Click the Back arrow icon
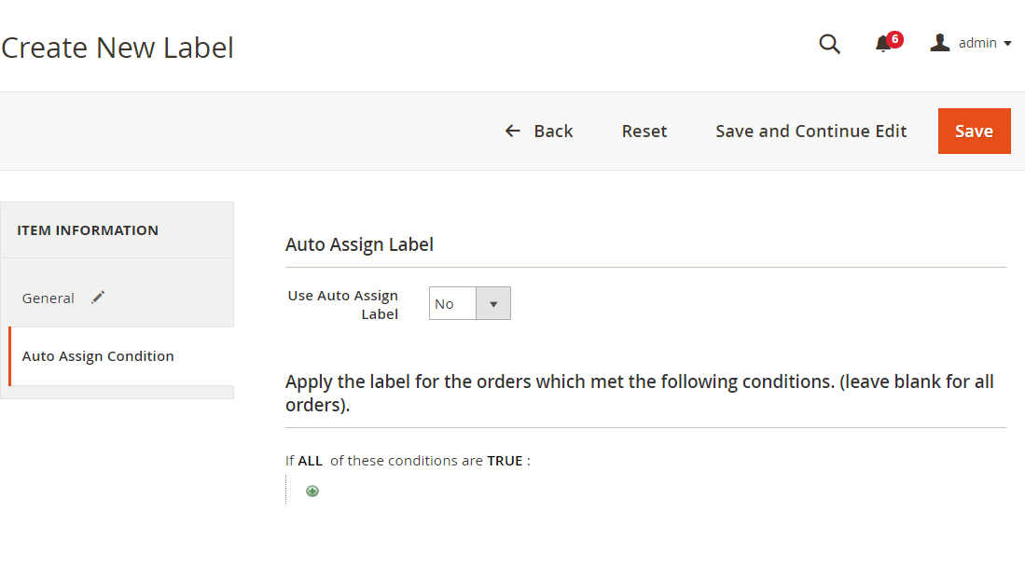The width and height of the screenshot is (1025, 569). (x=513, y=131)
